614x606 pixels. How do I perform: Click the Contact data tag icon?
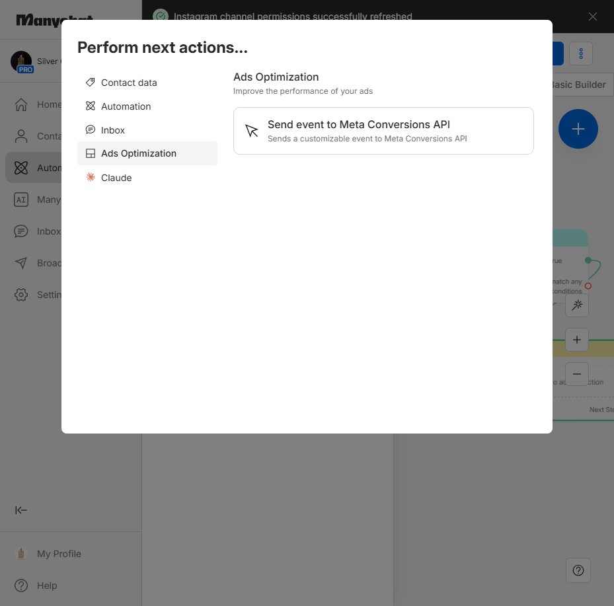(91, 82)
